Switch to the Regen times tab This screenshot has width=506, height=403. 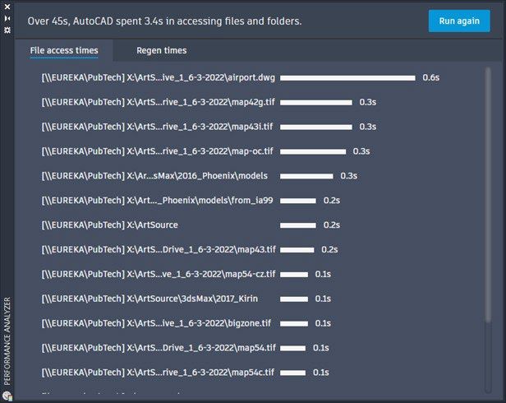[161, 50]
